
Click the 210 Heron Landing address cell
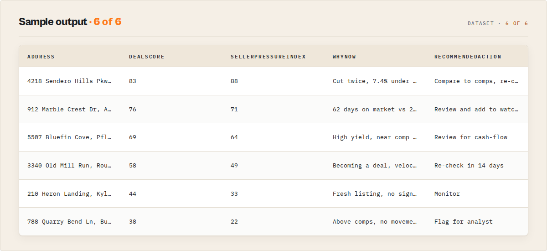69,194
